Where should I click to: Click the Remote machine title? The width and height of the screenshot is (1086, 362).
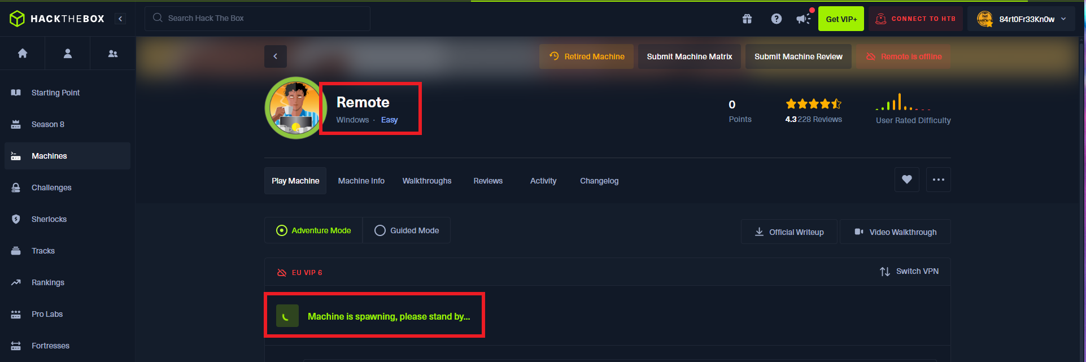(x=363, y=102)
